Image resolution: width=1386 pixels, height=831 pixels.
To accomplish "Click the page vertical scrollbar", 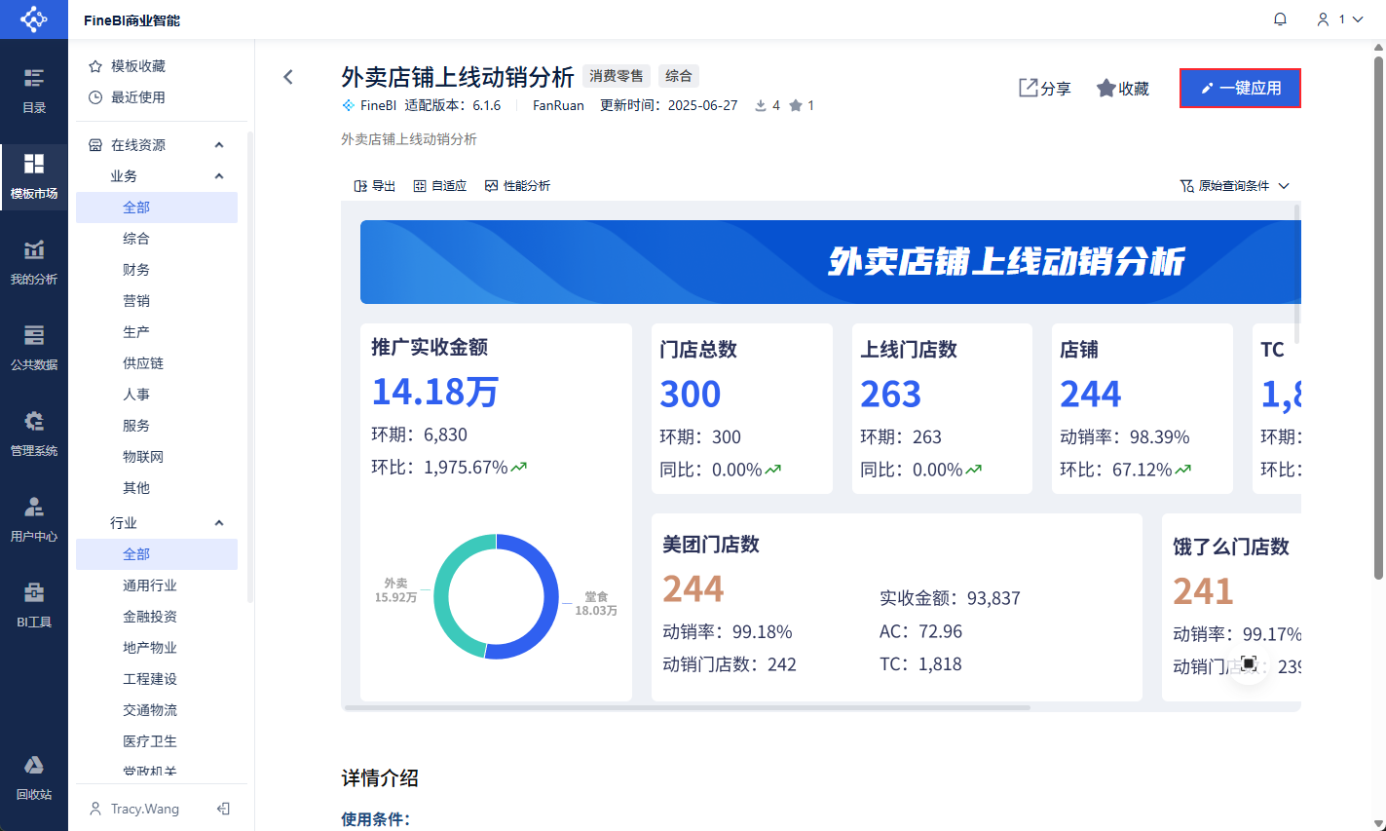I will tap(1378, 318).
